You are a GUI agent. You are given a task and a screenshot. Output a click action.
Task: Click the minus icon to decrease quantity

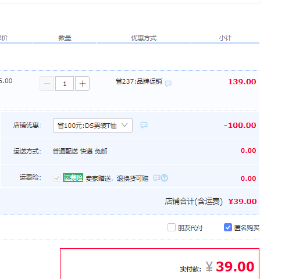click(47, 84)
